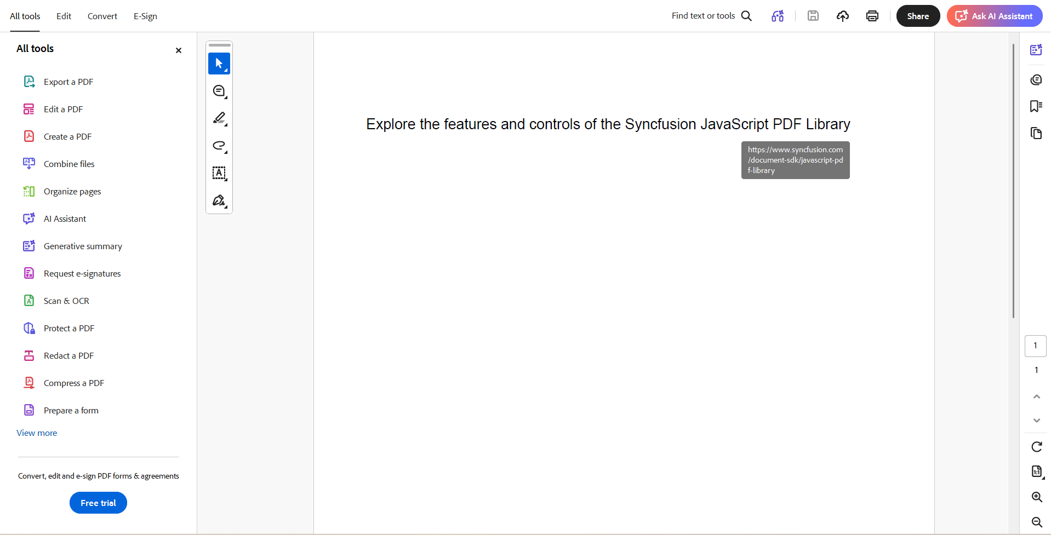Screen dimensions: 1051x535
Task: Click the vertical document scrollbar
Action: click(1014, 181)
